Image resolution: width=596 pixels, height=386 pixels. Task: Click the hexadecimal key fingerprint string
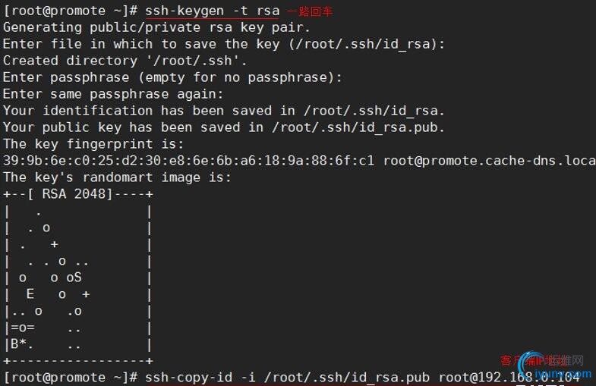[x=188, y=161]
